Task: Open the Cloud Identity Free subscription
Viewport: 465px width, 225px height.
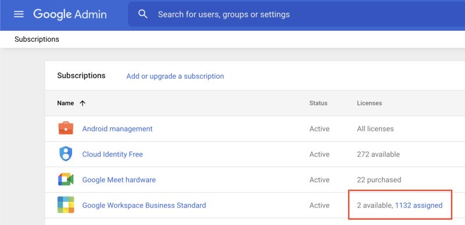Action: point(112,154)
